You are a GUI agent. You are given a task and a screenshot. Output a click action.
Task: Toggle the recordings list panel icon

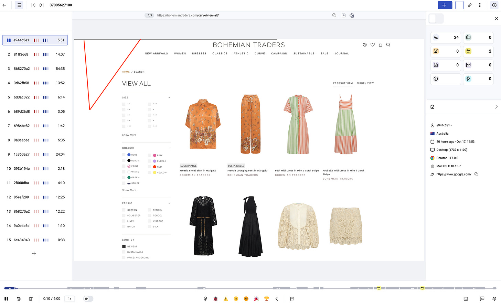19,5
